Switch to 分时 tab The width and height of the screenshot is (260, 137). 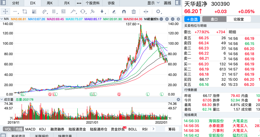(x=15, y=3)
